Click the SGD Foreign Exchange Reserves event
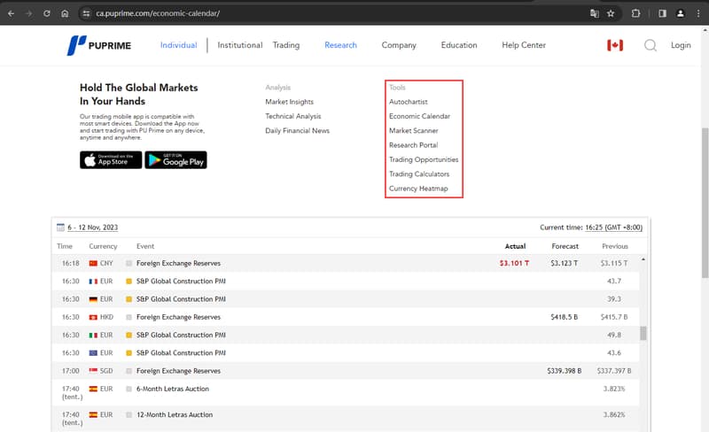This screenshot has height=432, width=709. coord(179,371)
